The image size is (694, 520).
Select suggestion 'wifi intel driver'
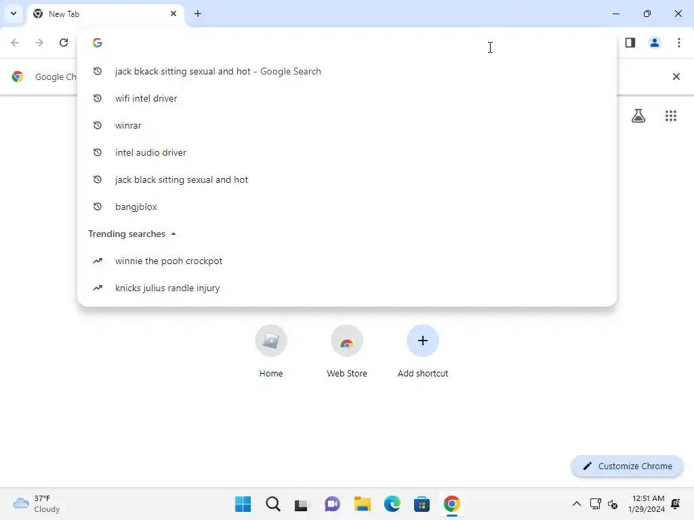click(x=347, y=98)
